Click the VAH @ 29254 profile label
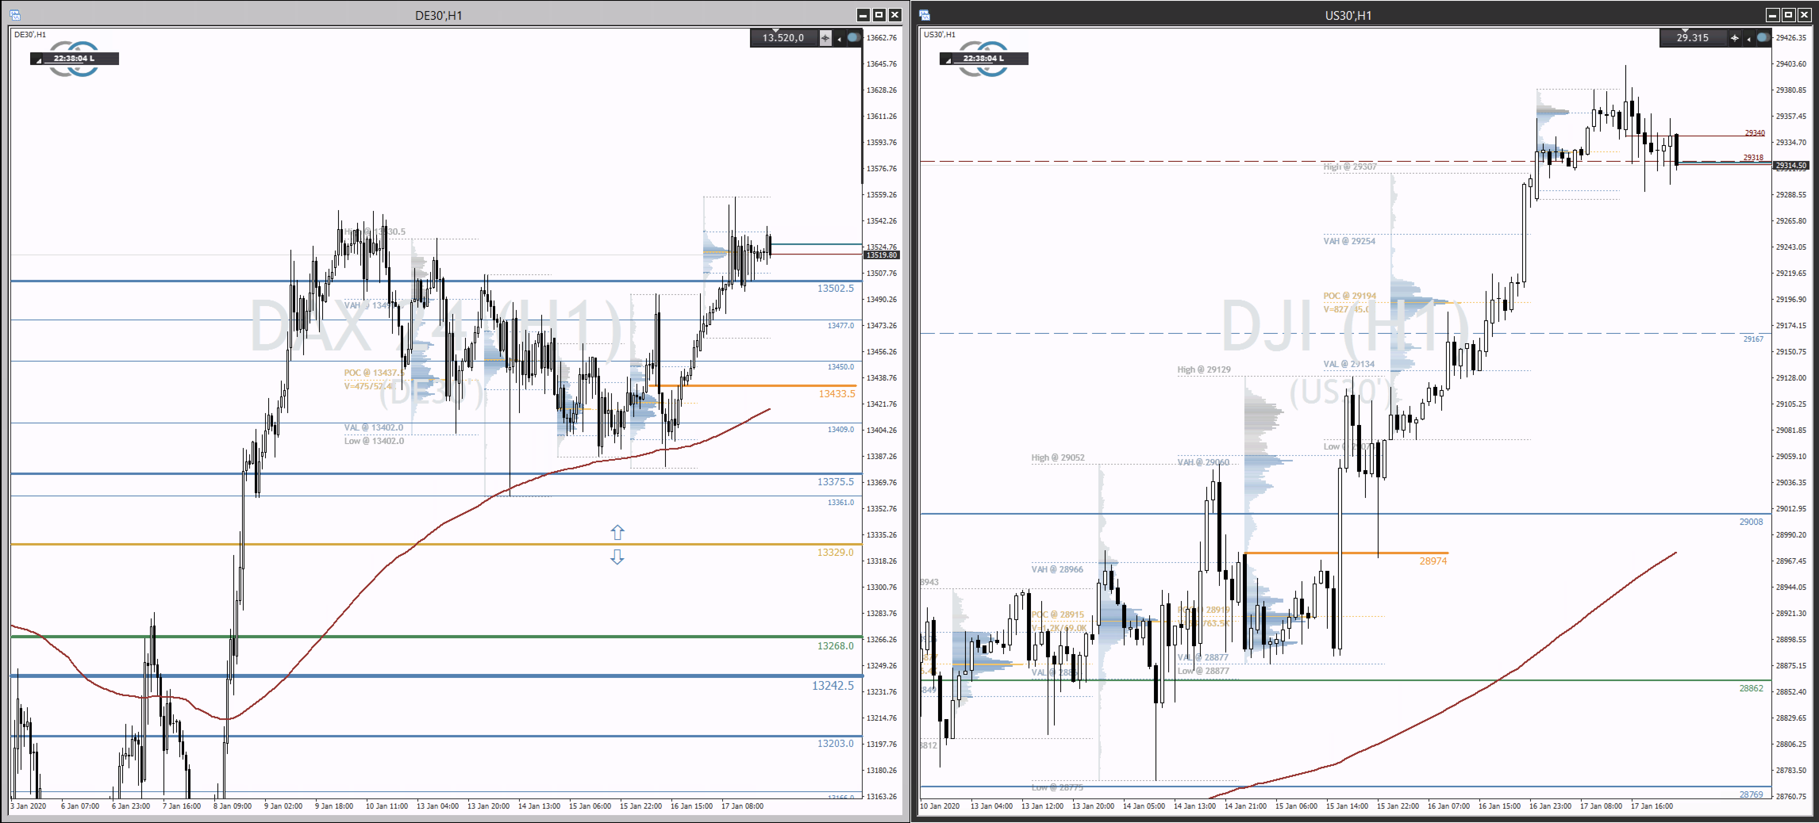This screenshot has height=823, width=1819. 1349,241
